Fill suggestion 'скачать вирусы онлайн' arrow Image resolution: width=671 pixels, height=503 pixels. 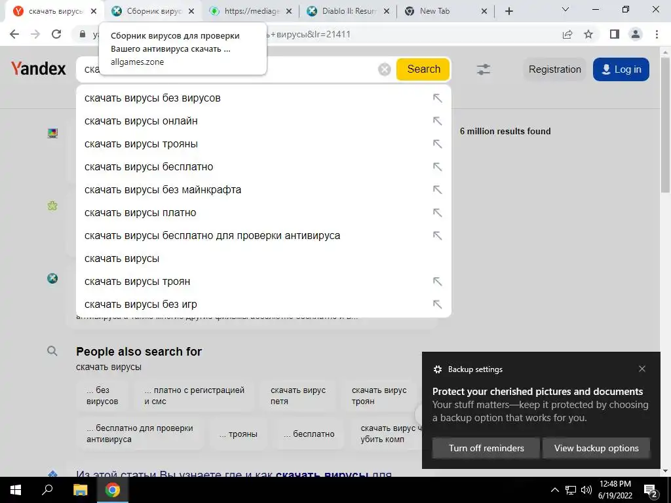coord(437,121)
